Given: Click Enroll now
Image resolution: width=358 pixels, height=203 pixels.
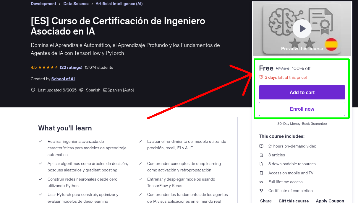Looking at the screenshot, I should click(302, 109).
